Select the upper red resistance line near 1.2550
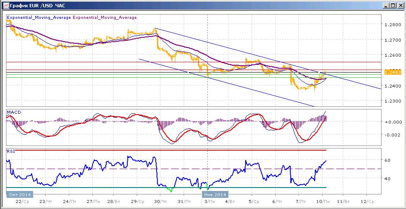Screen dimensions: 406x209 tap(194, 62)
